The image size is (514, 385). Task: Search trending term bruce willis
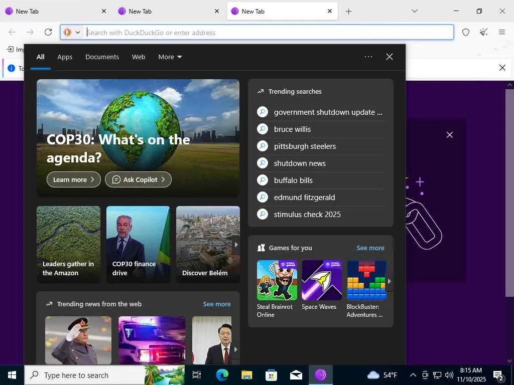click(321, 129)
